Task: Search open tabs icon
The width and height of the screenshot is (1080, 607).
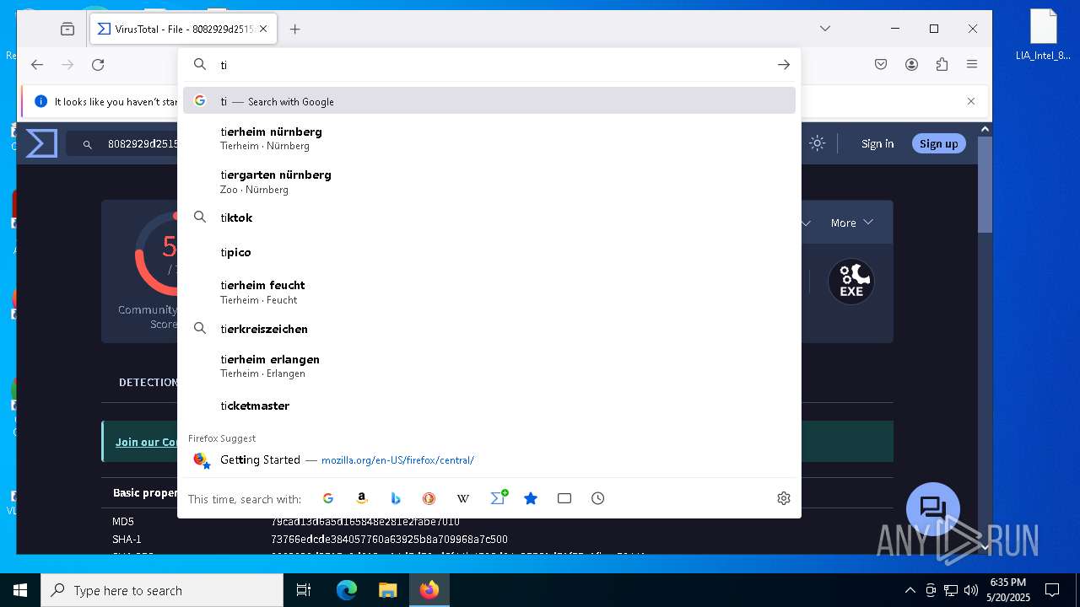Action: click(x=564, y=498)
